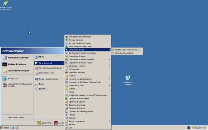Expand Impresoras y faxes arrow in Panel de control list
Viewport: 208px width, 130px height.
click(x=110, y=85)
